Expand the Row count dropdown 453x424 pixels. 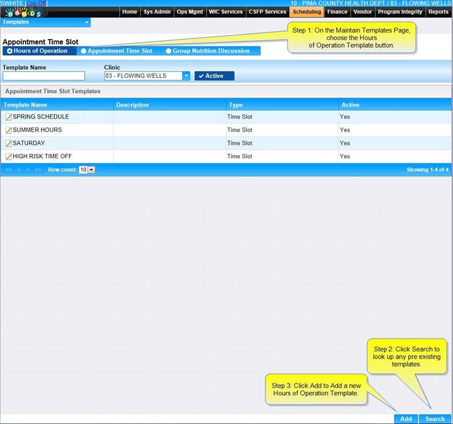coord(92,170)
